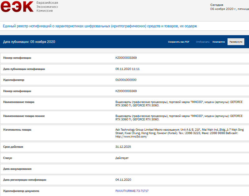Click the registration date 04.11.2020
This screenshot has height=196, width=249.
(123, 180)
